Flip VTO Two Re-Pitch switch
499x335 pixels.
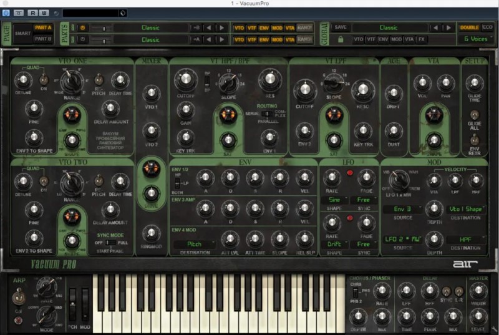tap(99, 180)
